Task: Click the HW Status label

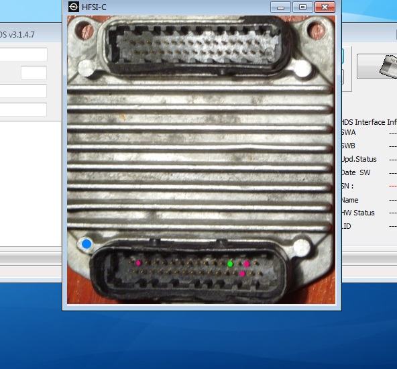Action: click(357, 213)
